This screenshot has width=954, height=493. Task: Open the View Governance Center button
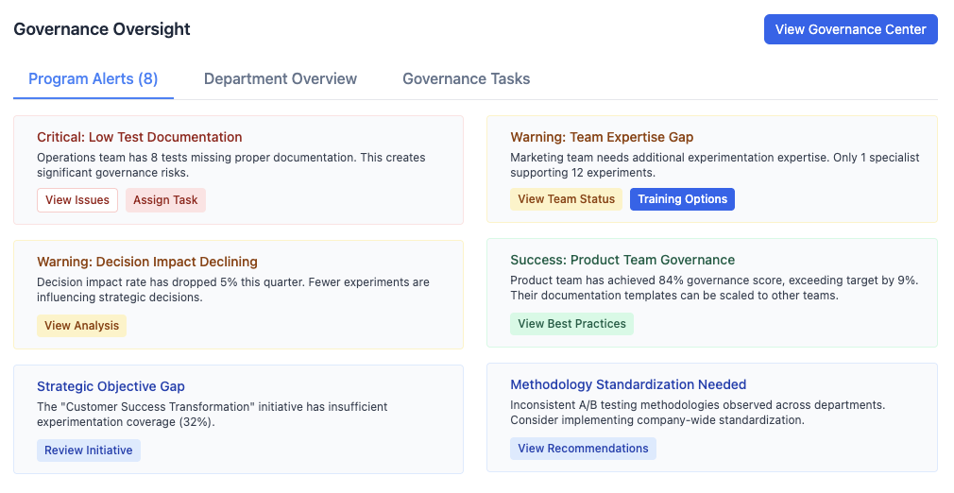[x=850, y=29]
